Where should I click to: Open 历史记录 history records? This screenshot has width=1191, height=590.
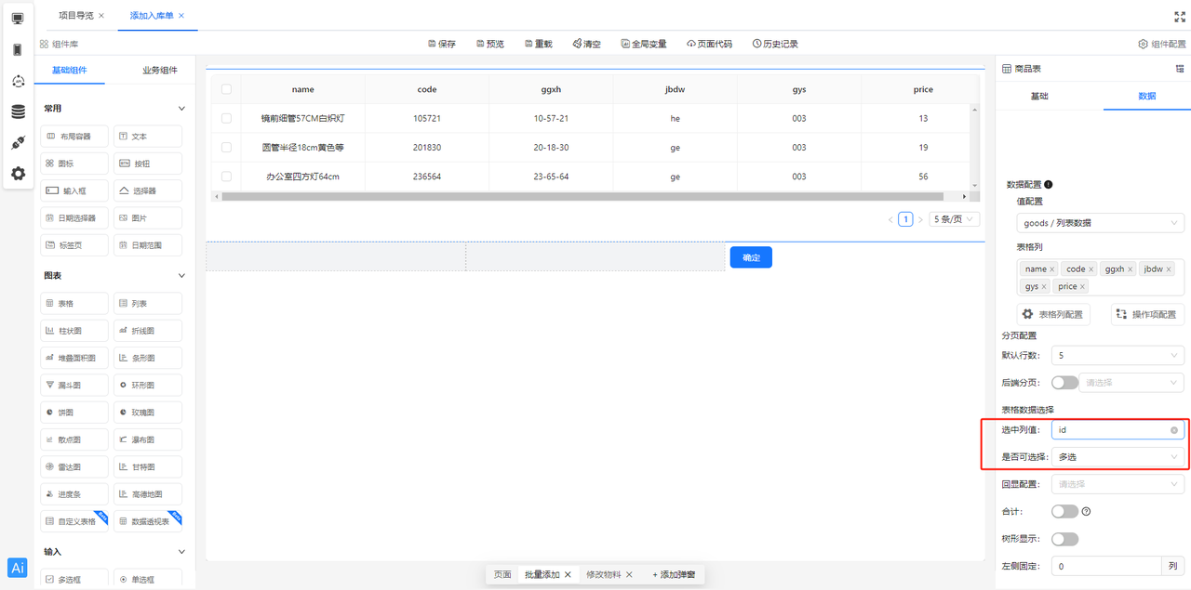(775, 44)
